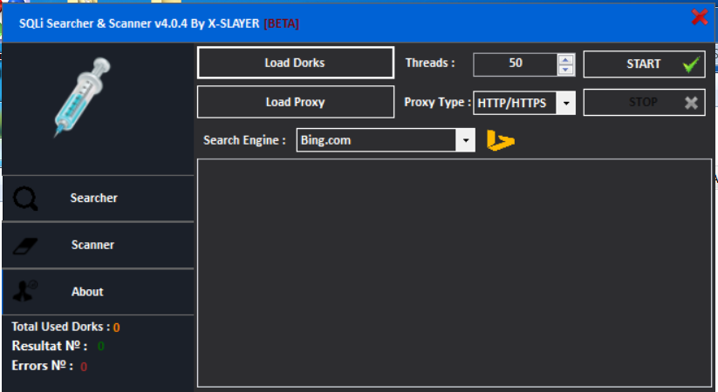
Task: Click the syringe logo image
Action: 82,98
